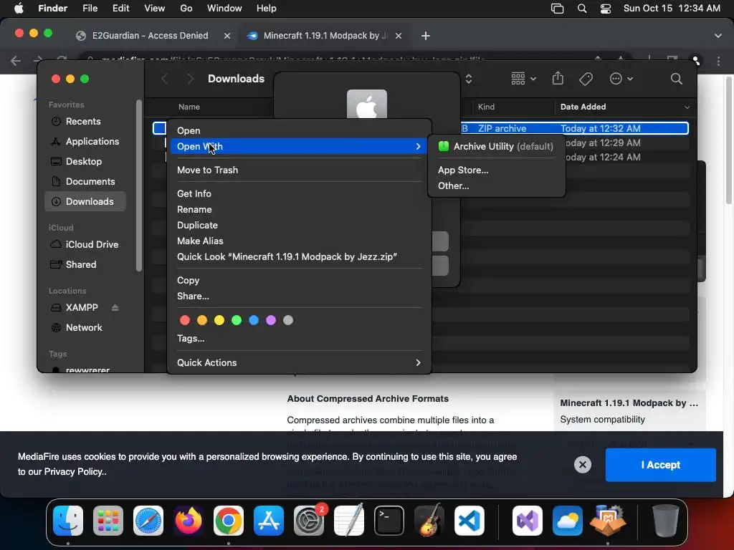Dismiss cookie banner with X button
The width and height of the screenshot is (734, 550).
click(582, 464)
